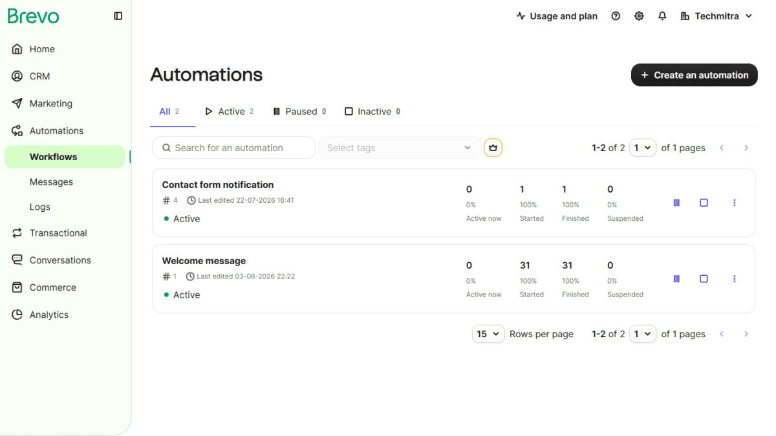
Task: Click the Marketing paper plane icon
Action: [x=17, y=103]
